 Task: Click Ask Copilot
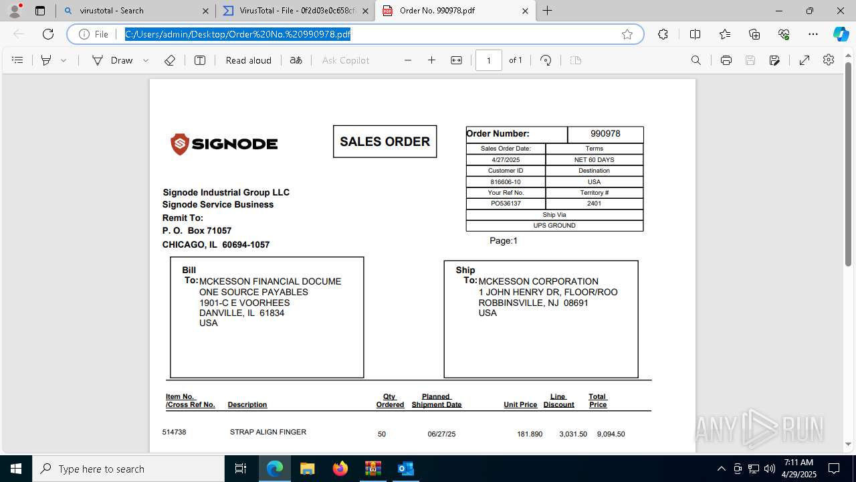(346, 60)
